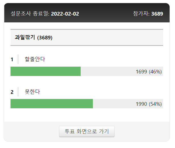Click the gray unfilled part of the 못한다 bar
Screen dimensions: 175x148
tap(114, 104)
